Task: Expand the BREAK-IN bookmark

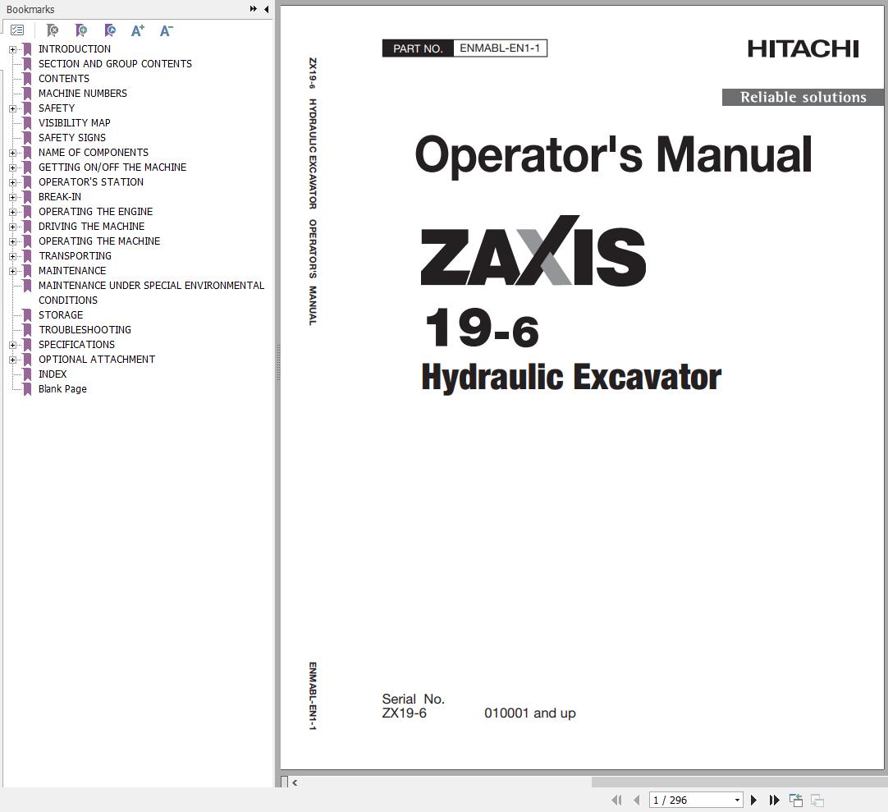Action: tap(12, 196)
